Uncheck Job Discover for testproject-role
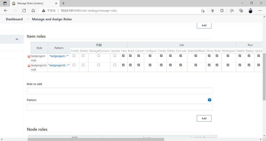The height and width of the screenshot is (141, 266). tap(181, 56)
